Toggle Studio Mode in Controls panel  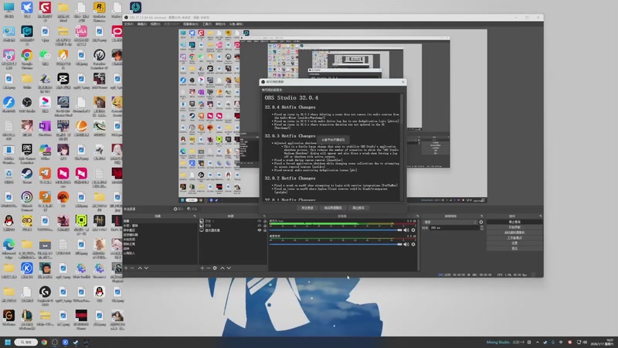tap(514, 238)
